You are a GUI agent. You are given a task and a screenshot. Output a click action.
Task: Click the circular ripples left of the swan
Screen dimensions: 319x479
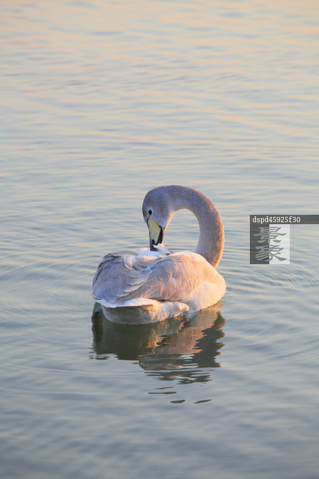click(x=46, y=290)
